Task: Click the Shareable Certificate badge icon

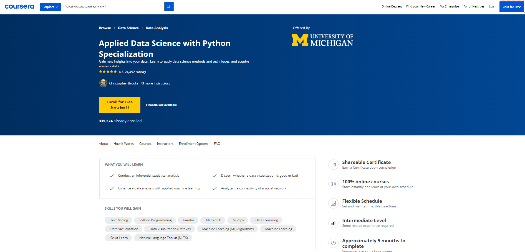Action: [333, 164]
